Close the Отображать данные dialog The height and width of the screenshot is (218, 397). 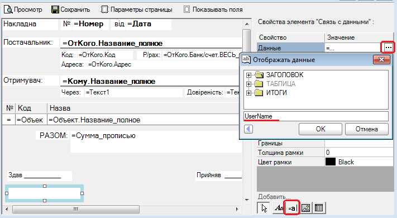pyautogui.click(x=381, y=60)
